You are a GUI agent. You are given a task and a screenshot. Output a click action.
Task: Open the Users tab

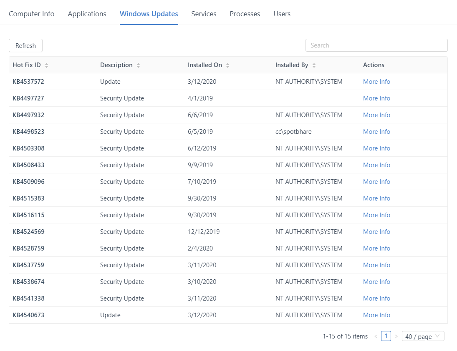pyautogui.click(x=282, y=14)
